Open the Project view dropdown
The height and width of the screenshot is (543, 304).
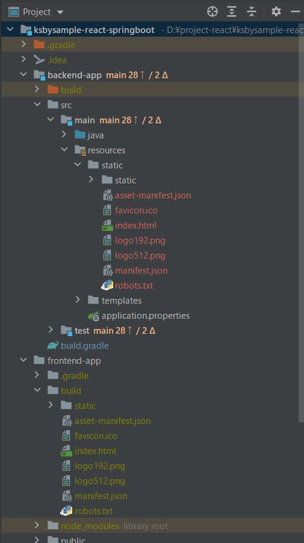pos(60,12)
